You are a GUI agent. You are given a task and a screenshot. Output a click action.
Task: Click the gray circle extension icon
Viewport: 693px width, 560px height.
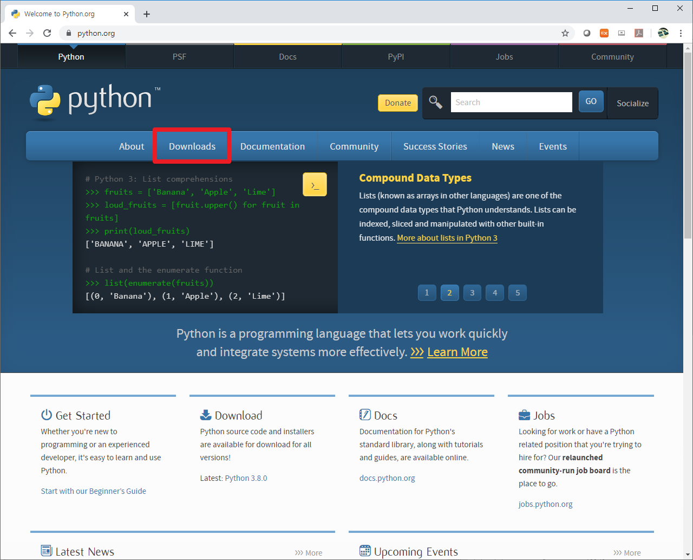coord(587,33)
